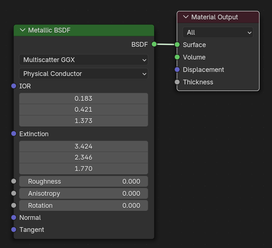
Task: Click the Rotation value field
Action: point(84,206)
